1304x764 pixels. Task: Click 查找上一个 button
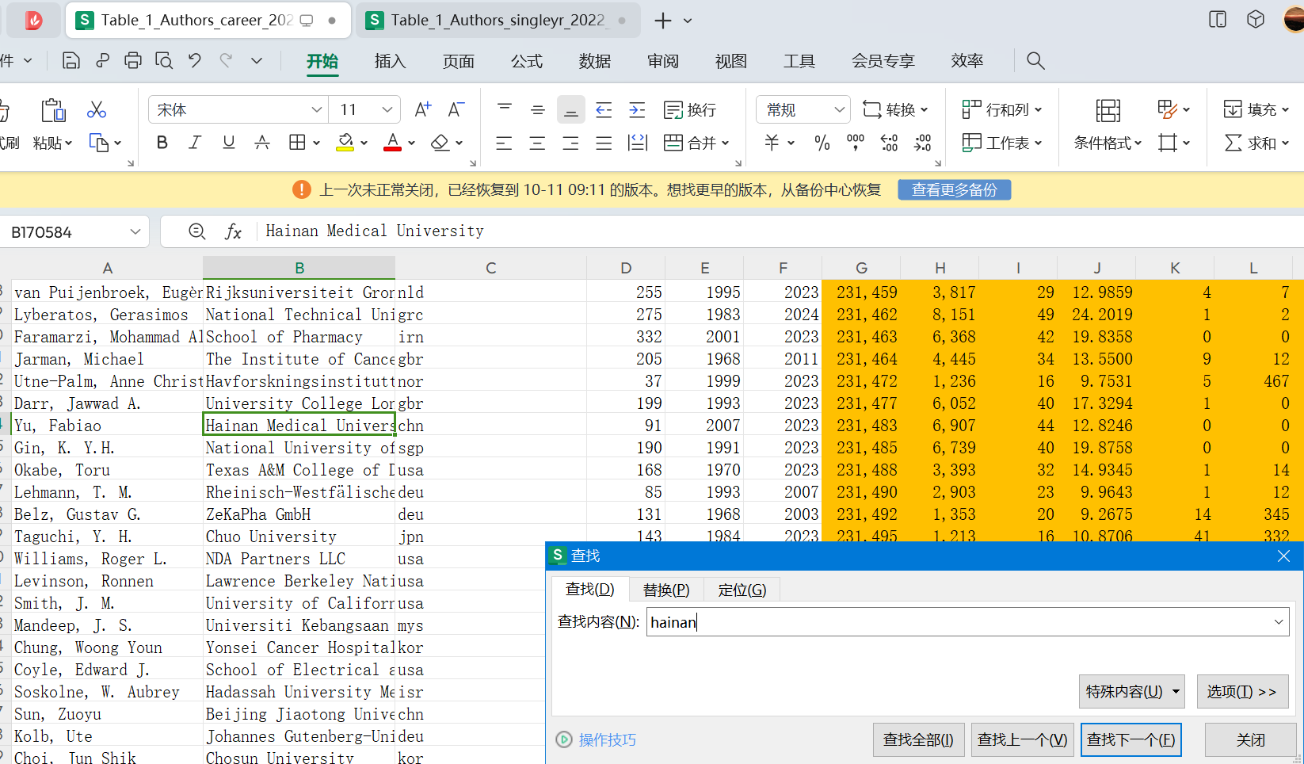1022,739
